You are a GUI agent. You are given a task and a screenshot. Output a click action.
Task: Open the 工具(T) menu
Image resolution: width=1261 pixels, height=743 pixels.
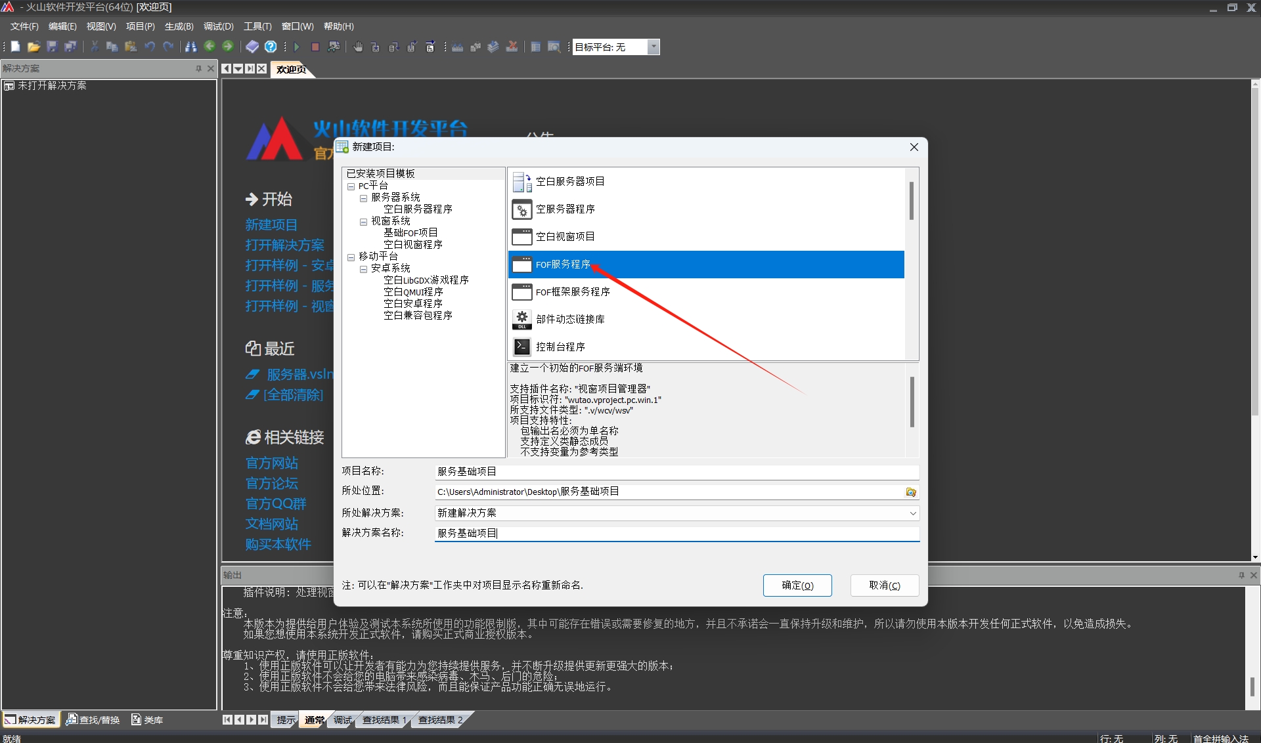257,26
